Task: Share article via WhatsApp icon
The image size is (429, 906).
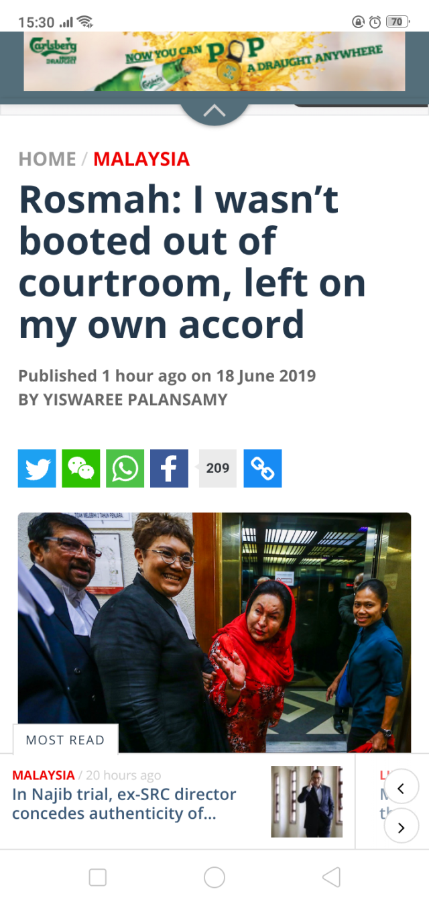Action: click(125, 468)
